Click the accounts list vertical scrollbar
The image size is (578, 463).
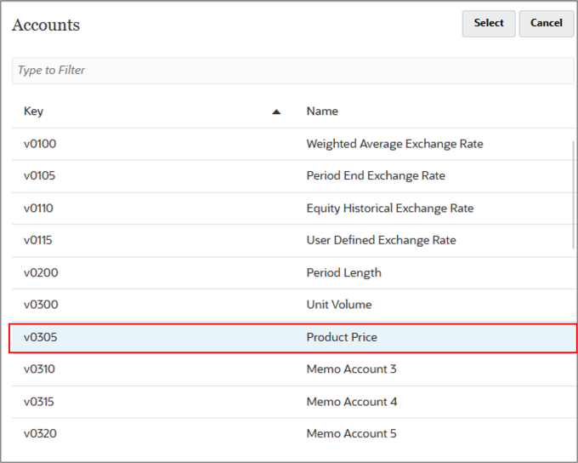click(573, 195)
